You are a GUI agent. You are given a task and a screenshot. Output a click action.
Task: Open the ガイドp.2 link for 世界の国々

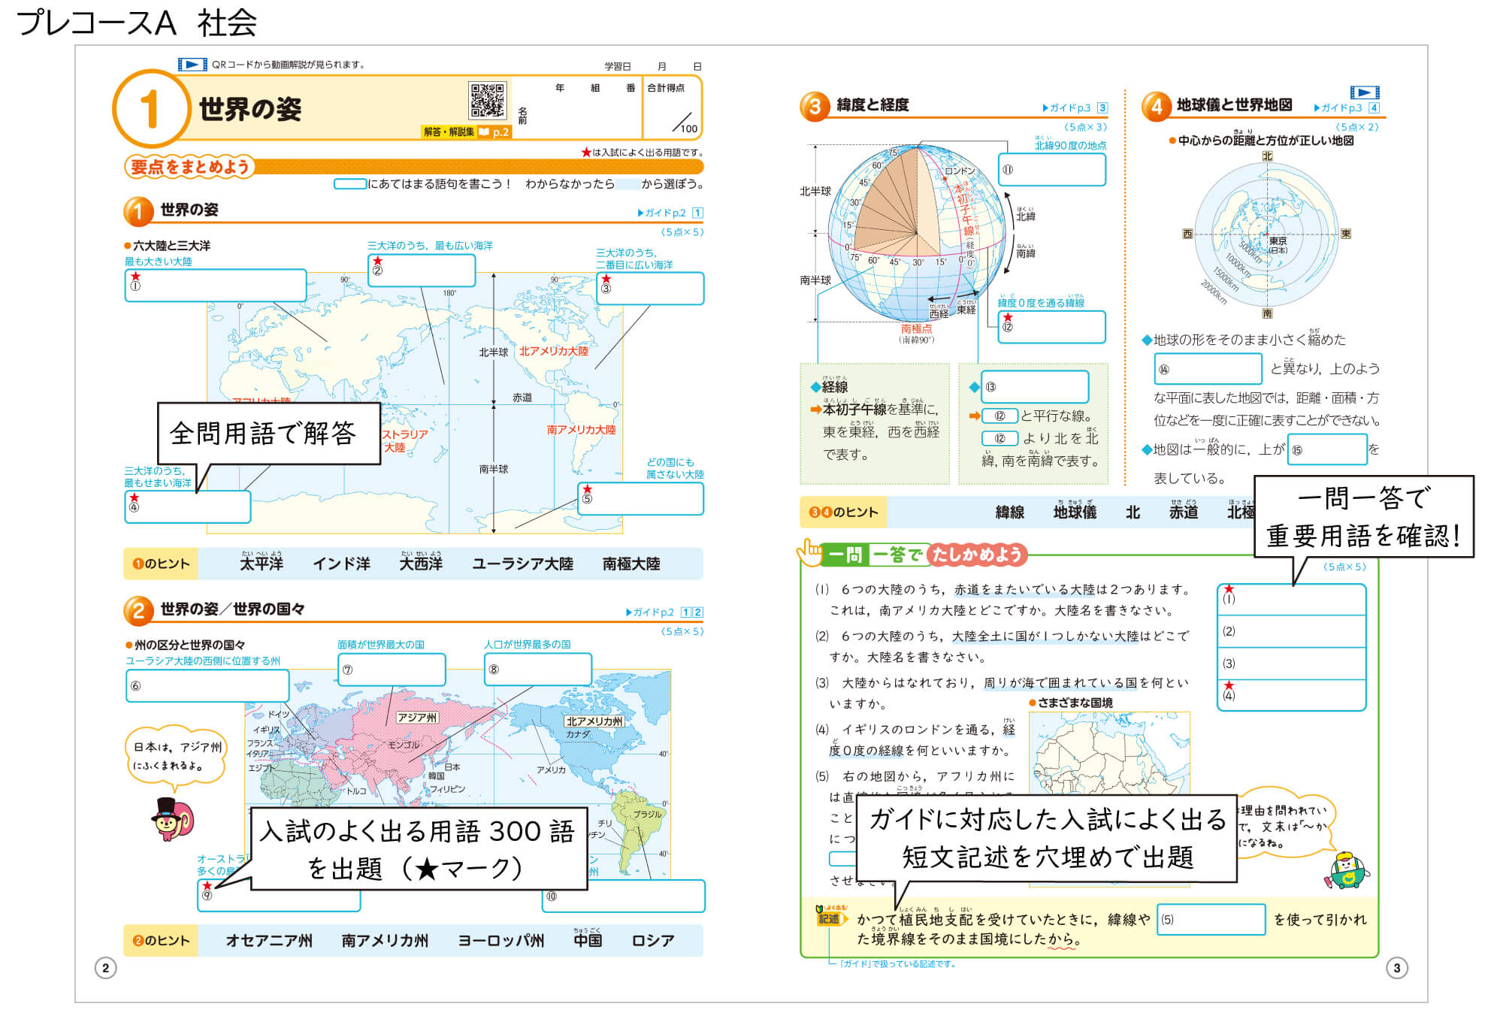[664, 612]
